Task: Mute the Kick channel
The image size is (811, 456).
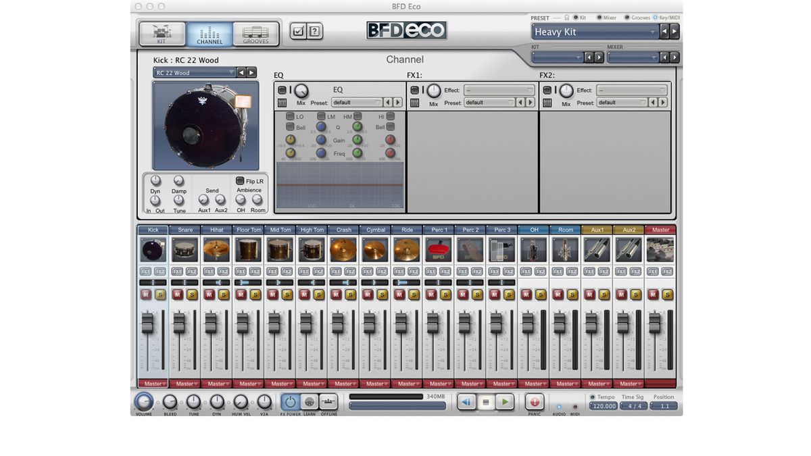Action: pyautogui.click(x=146, y=295)
